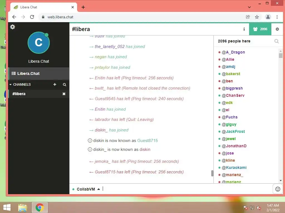Select user @bigpresh in nicklist
Image resolution: width=285 pixels, height=213 pixels.
pyautogui.click(x=232, y=88)
